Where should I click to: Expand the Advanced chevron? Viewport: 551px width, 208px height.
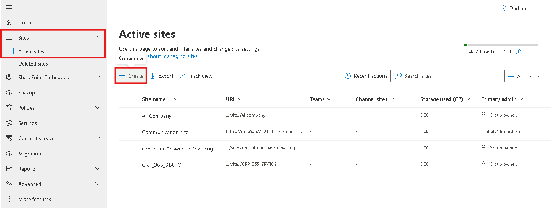[x=98, y=184]
